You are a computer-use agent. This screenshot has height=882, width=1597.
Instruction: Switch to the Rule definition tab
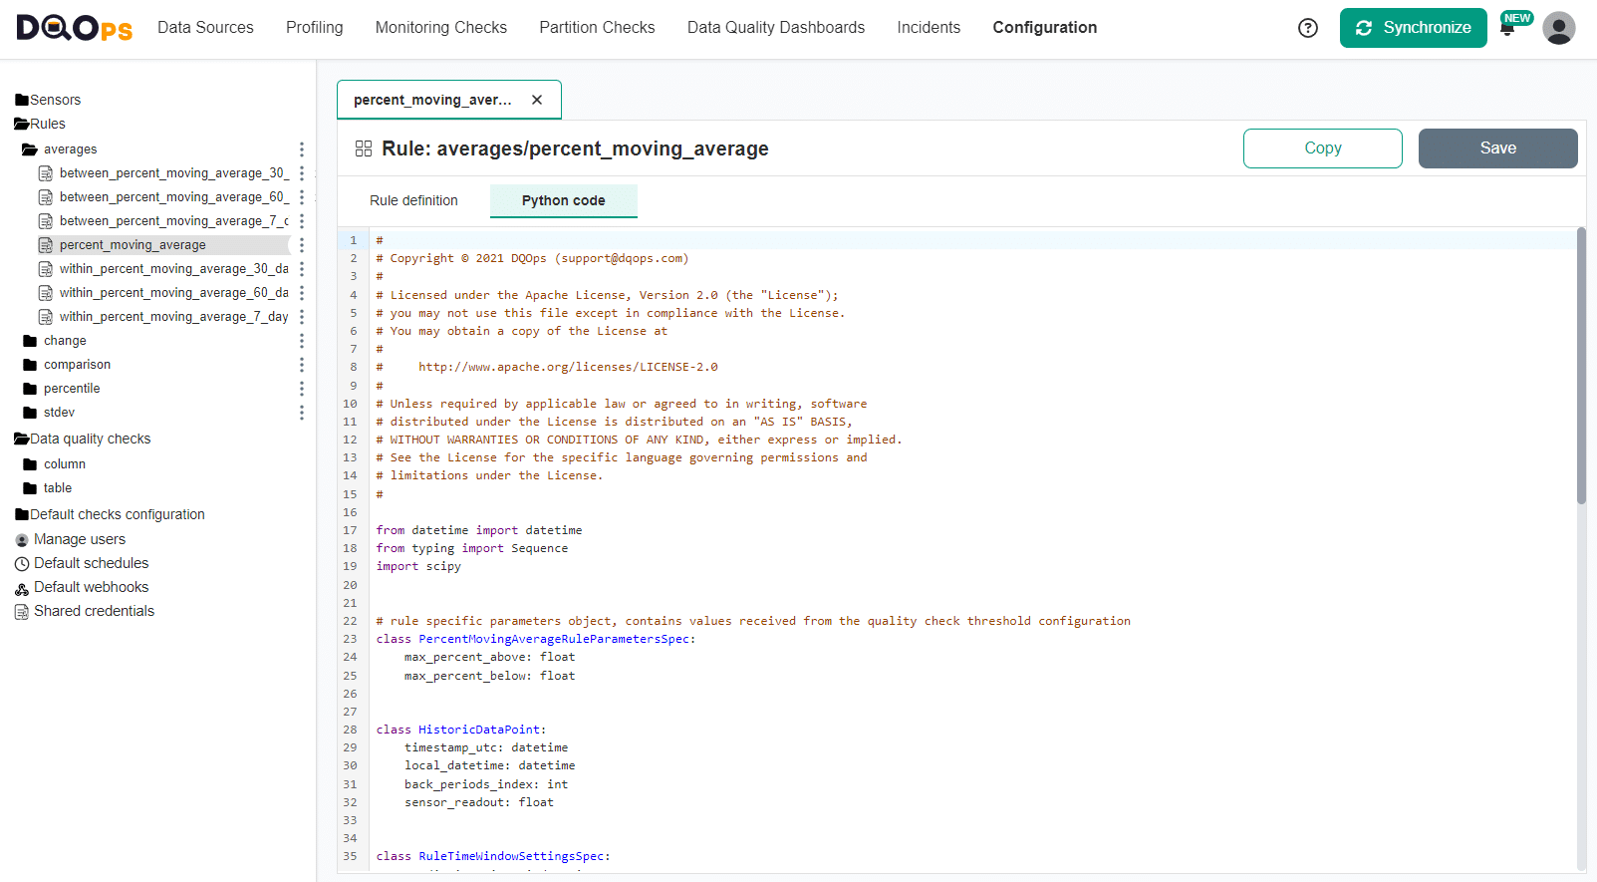pos(413,200)
